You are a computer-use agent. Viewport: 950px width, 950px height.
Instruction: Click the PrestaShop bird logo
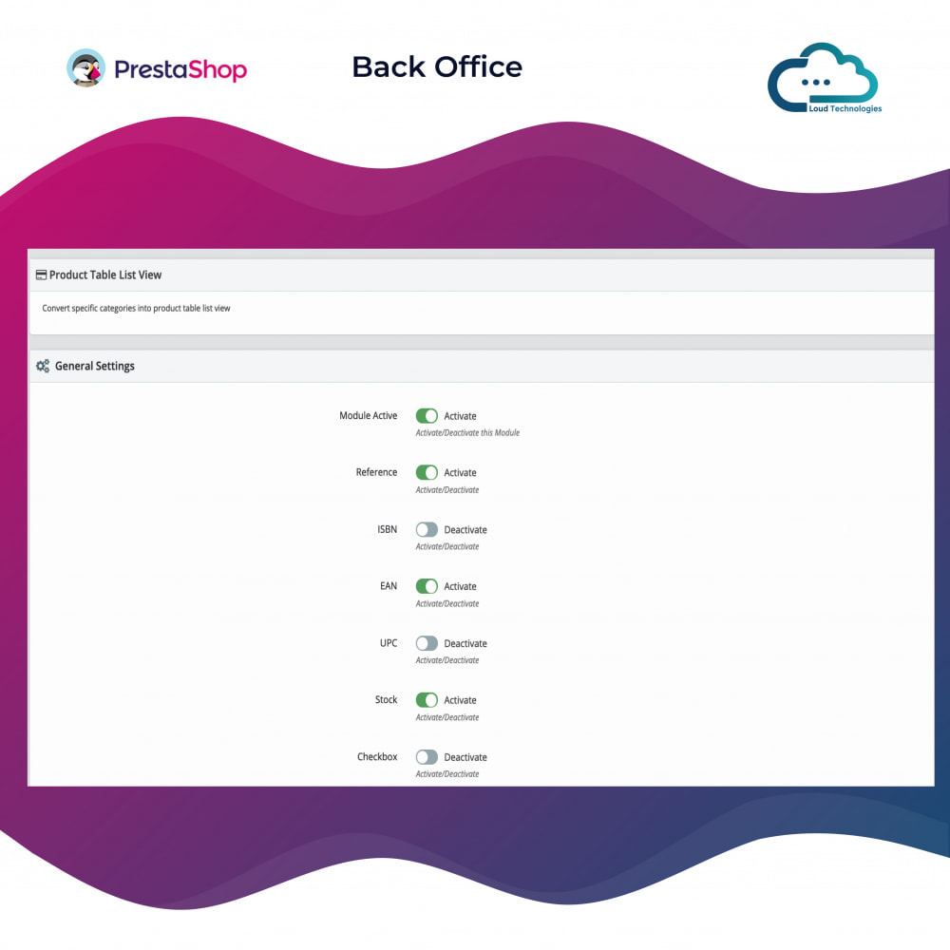[x=85, y=68]
